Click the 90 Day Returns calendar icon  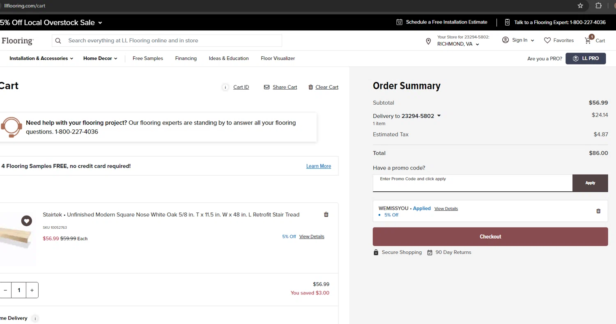(430, 253)
